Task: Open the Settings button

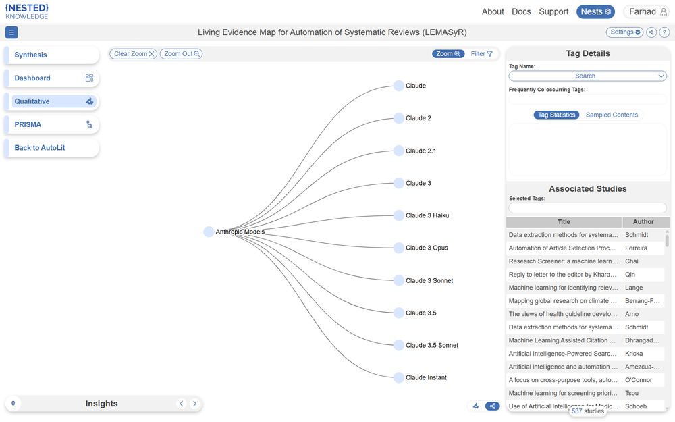Action: point(624,32)
